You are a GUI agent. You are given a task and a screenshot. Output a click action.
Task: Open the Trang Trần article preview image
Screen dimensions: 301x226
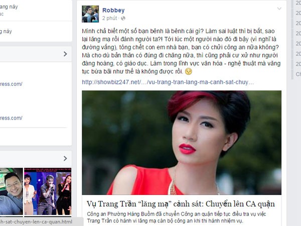(182, 143)
